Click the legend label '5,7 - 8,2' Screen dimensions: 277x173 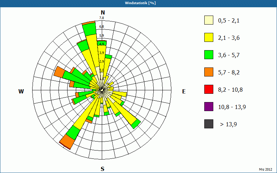(229, 73)
